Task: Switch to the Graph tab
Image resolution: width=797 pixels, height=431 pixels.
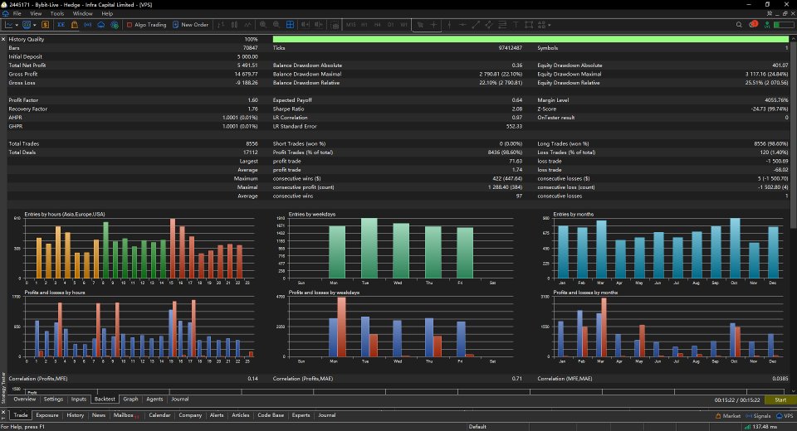Action: click(x=130, y=399)
